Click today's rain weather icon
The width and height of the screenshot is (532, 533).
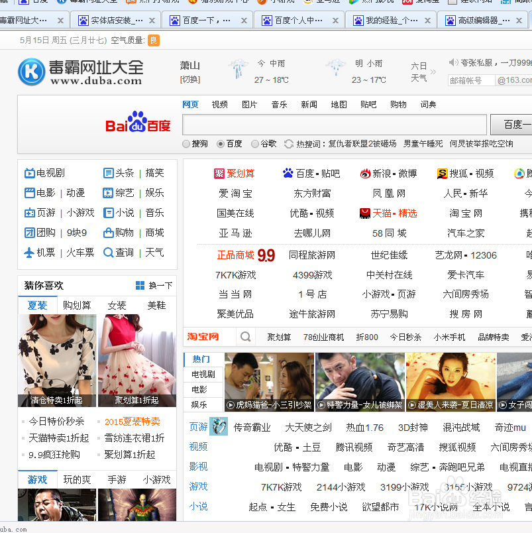click(238, 68)
